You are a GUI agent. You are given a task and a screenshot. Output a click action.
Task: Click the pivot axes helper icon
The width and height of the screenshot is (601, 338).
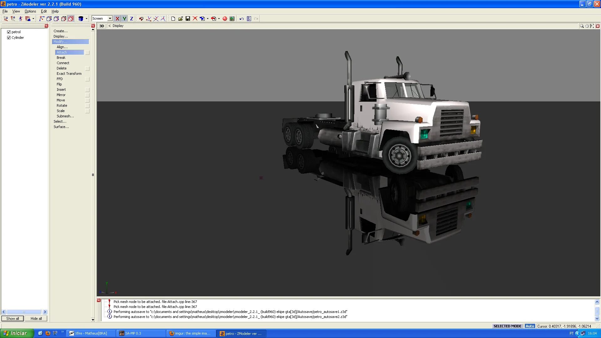(149, 19)
